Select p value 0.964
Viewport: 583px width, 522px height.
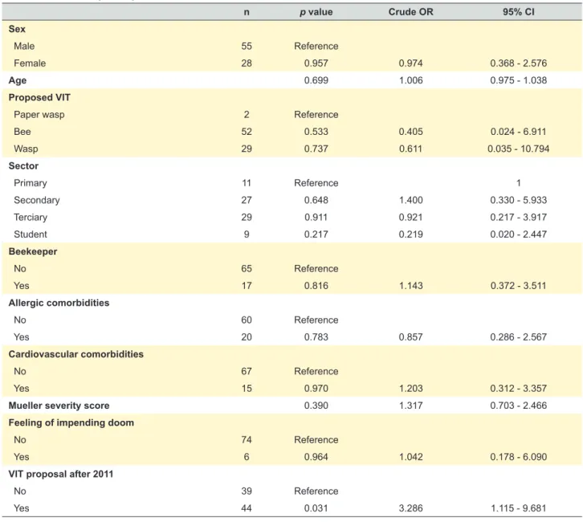pyautogui.click(x=316, y=457)
